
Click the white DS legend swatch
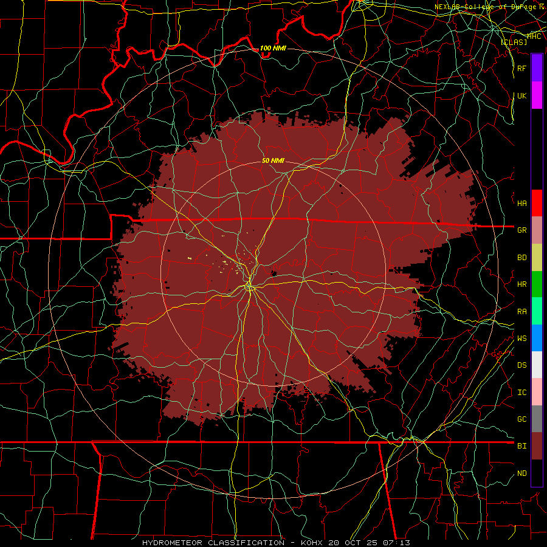click(x=537, y=365)
